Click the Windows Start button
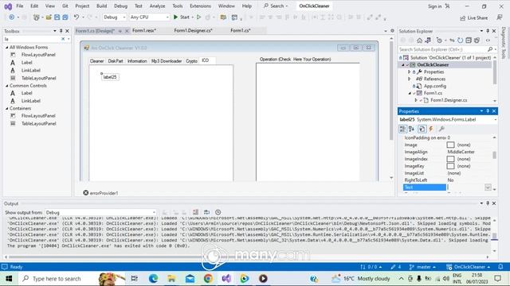The height and width of the screenshot is (286, 510). coord(9,279)
